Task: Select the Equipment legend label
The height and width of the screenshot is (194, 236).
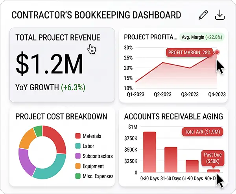Action: pos(93,166)
